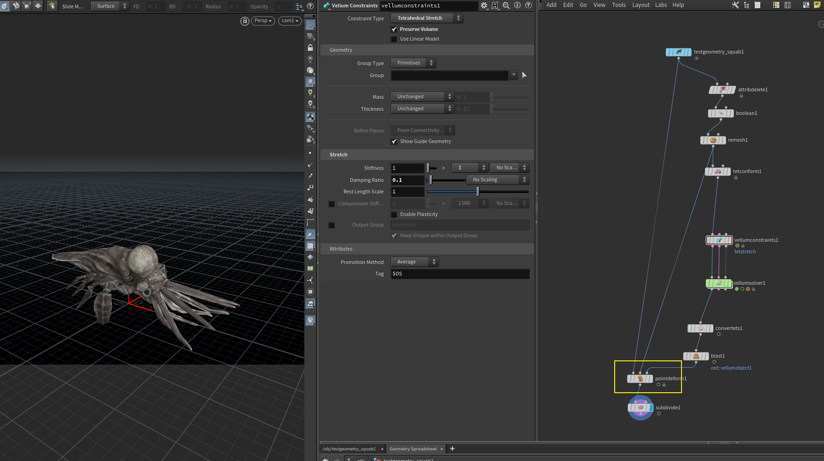Select the testgeometry_squab1 node
Screen dimensions: 824x461
pyautogui.click(x=678, y=52)
